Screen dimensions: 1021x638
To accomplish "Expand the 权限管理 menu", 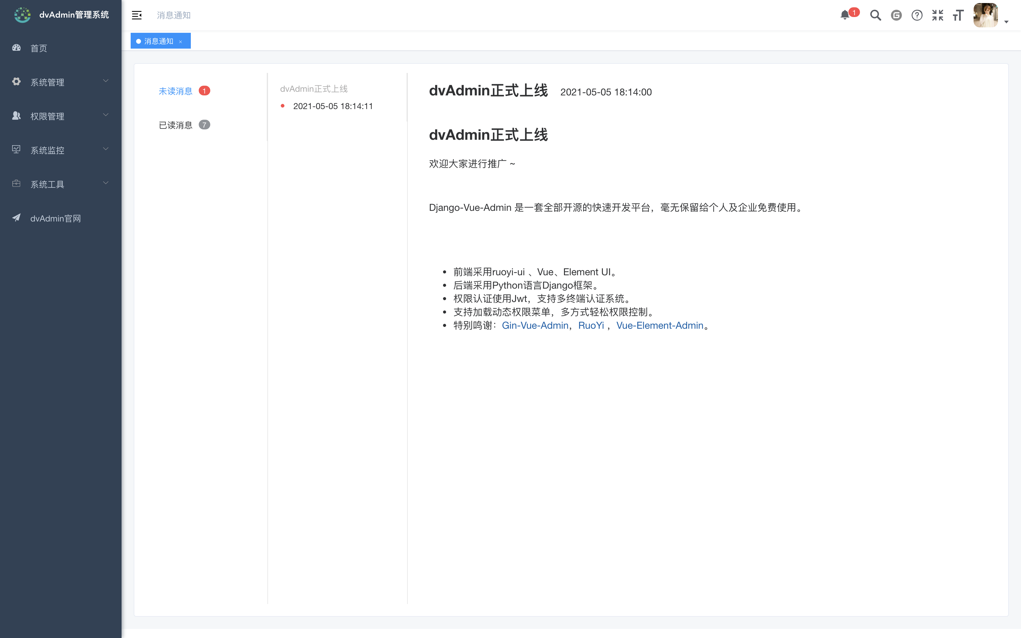I will pyautogui.click(x=48, y=116).
